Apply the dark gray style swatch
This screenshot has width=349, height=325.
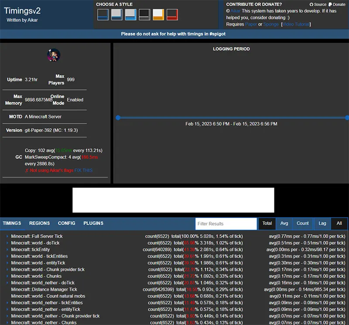tap(144, 15)
